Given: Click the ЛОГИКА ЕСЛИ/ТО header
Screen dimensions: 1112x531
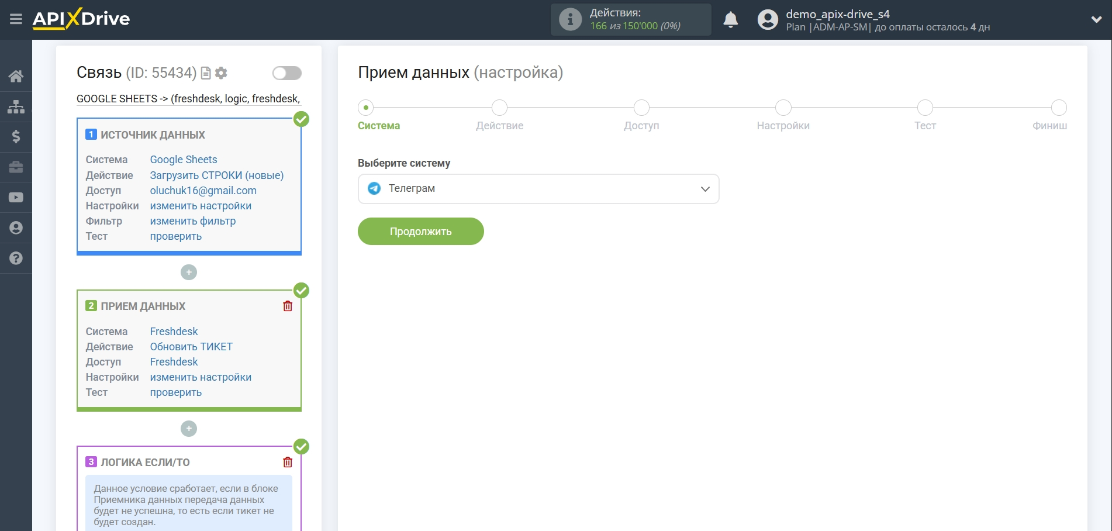Looking at the screenshot, I should coord(145,463).
